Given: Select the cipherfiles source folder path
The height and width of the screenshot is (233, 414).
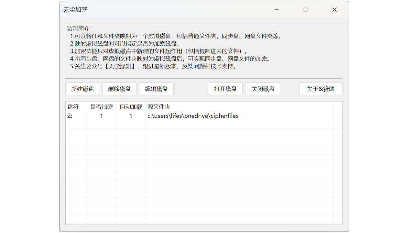Looking at the screenshot, I should 193,116.
